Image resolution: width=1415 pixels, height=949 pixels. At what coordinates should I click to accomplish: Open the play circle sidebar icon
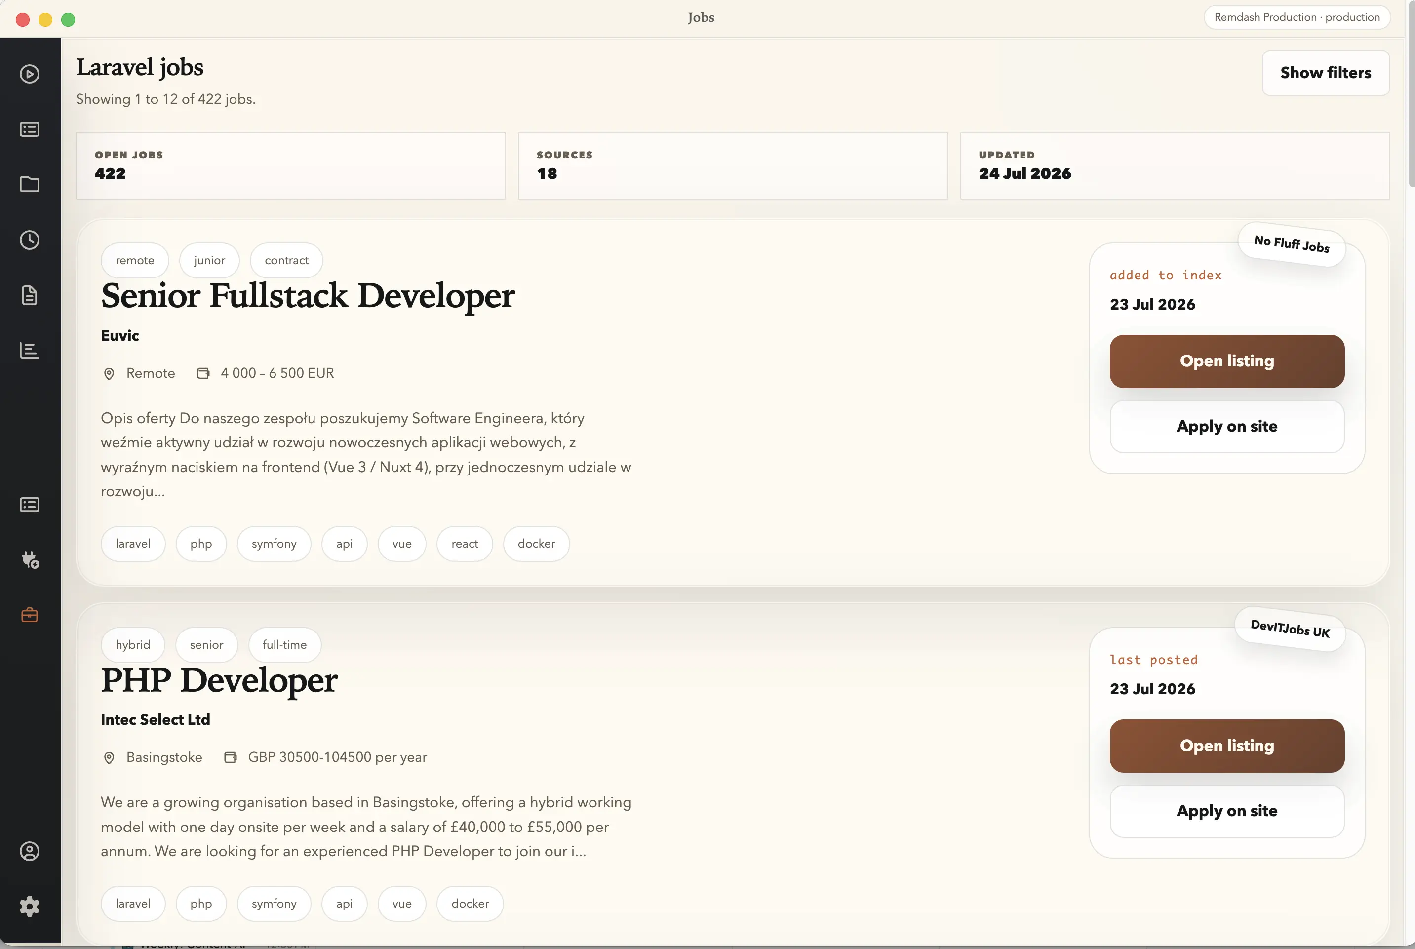click(x=30, y=74)
